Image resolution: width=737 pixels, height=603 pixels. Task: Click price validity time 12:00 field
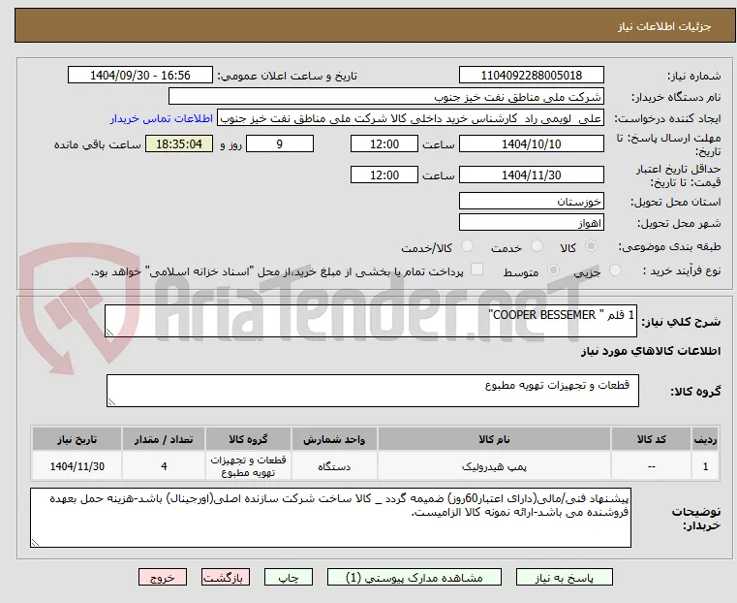[x=384, y=175]
